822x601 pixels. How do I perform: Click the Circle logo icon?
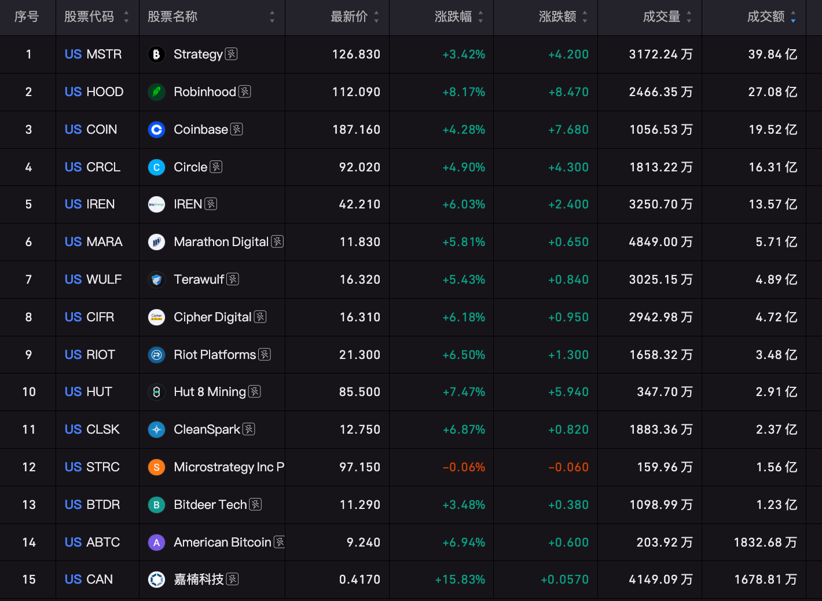click(156, 167)
